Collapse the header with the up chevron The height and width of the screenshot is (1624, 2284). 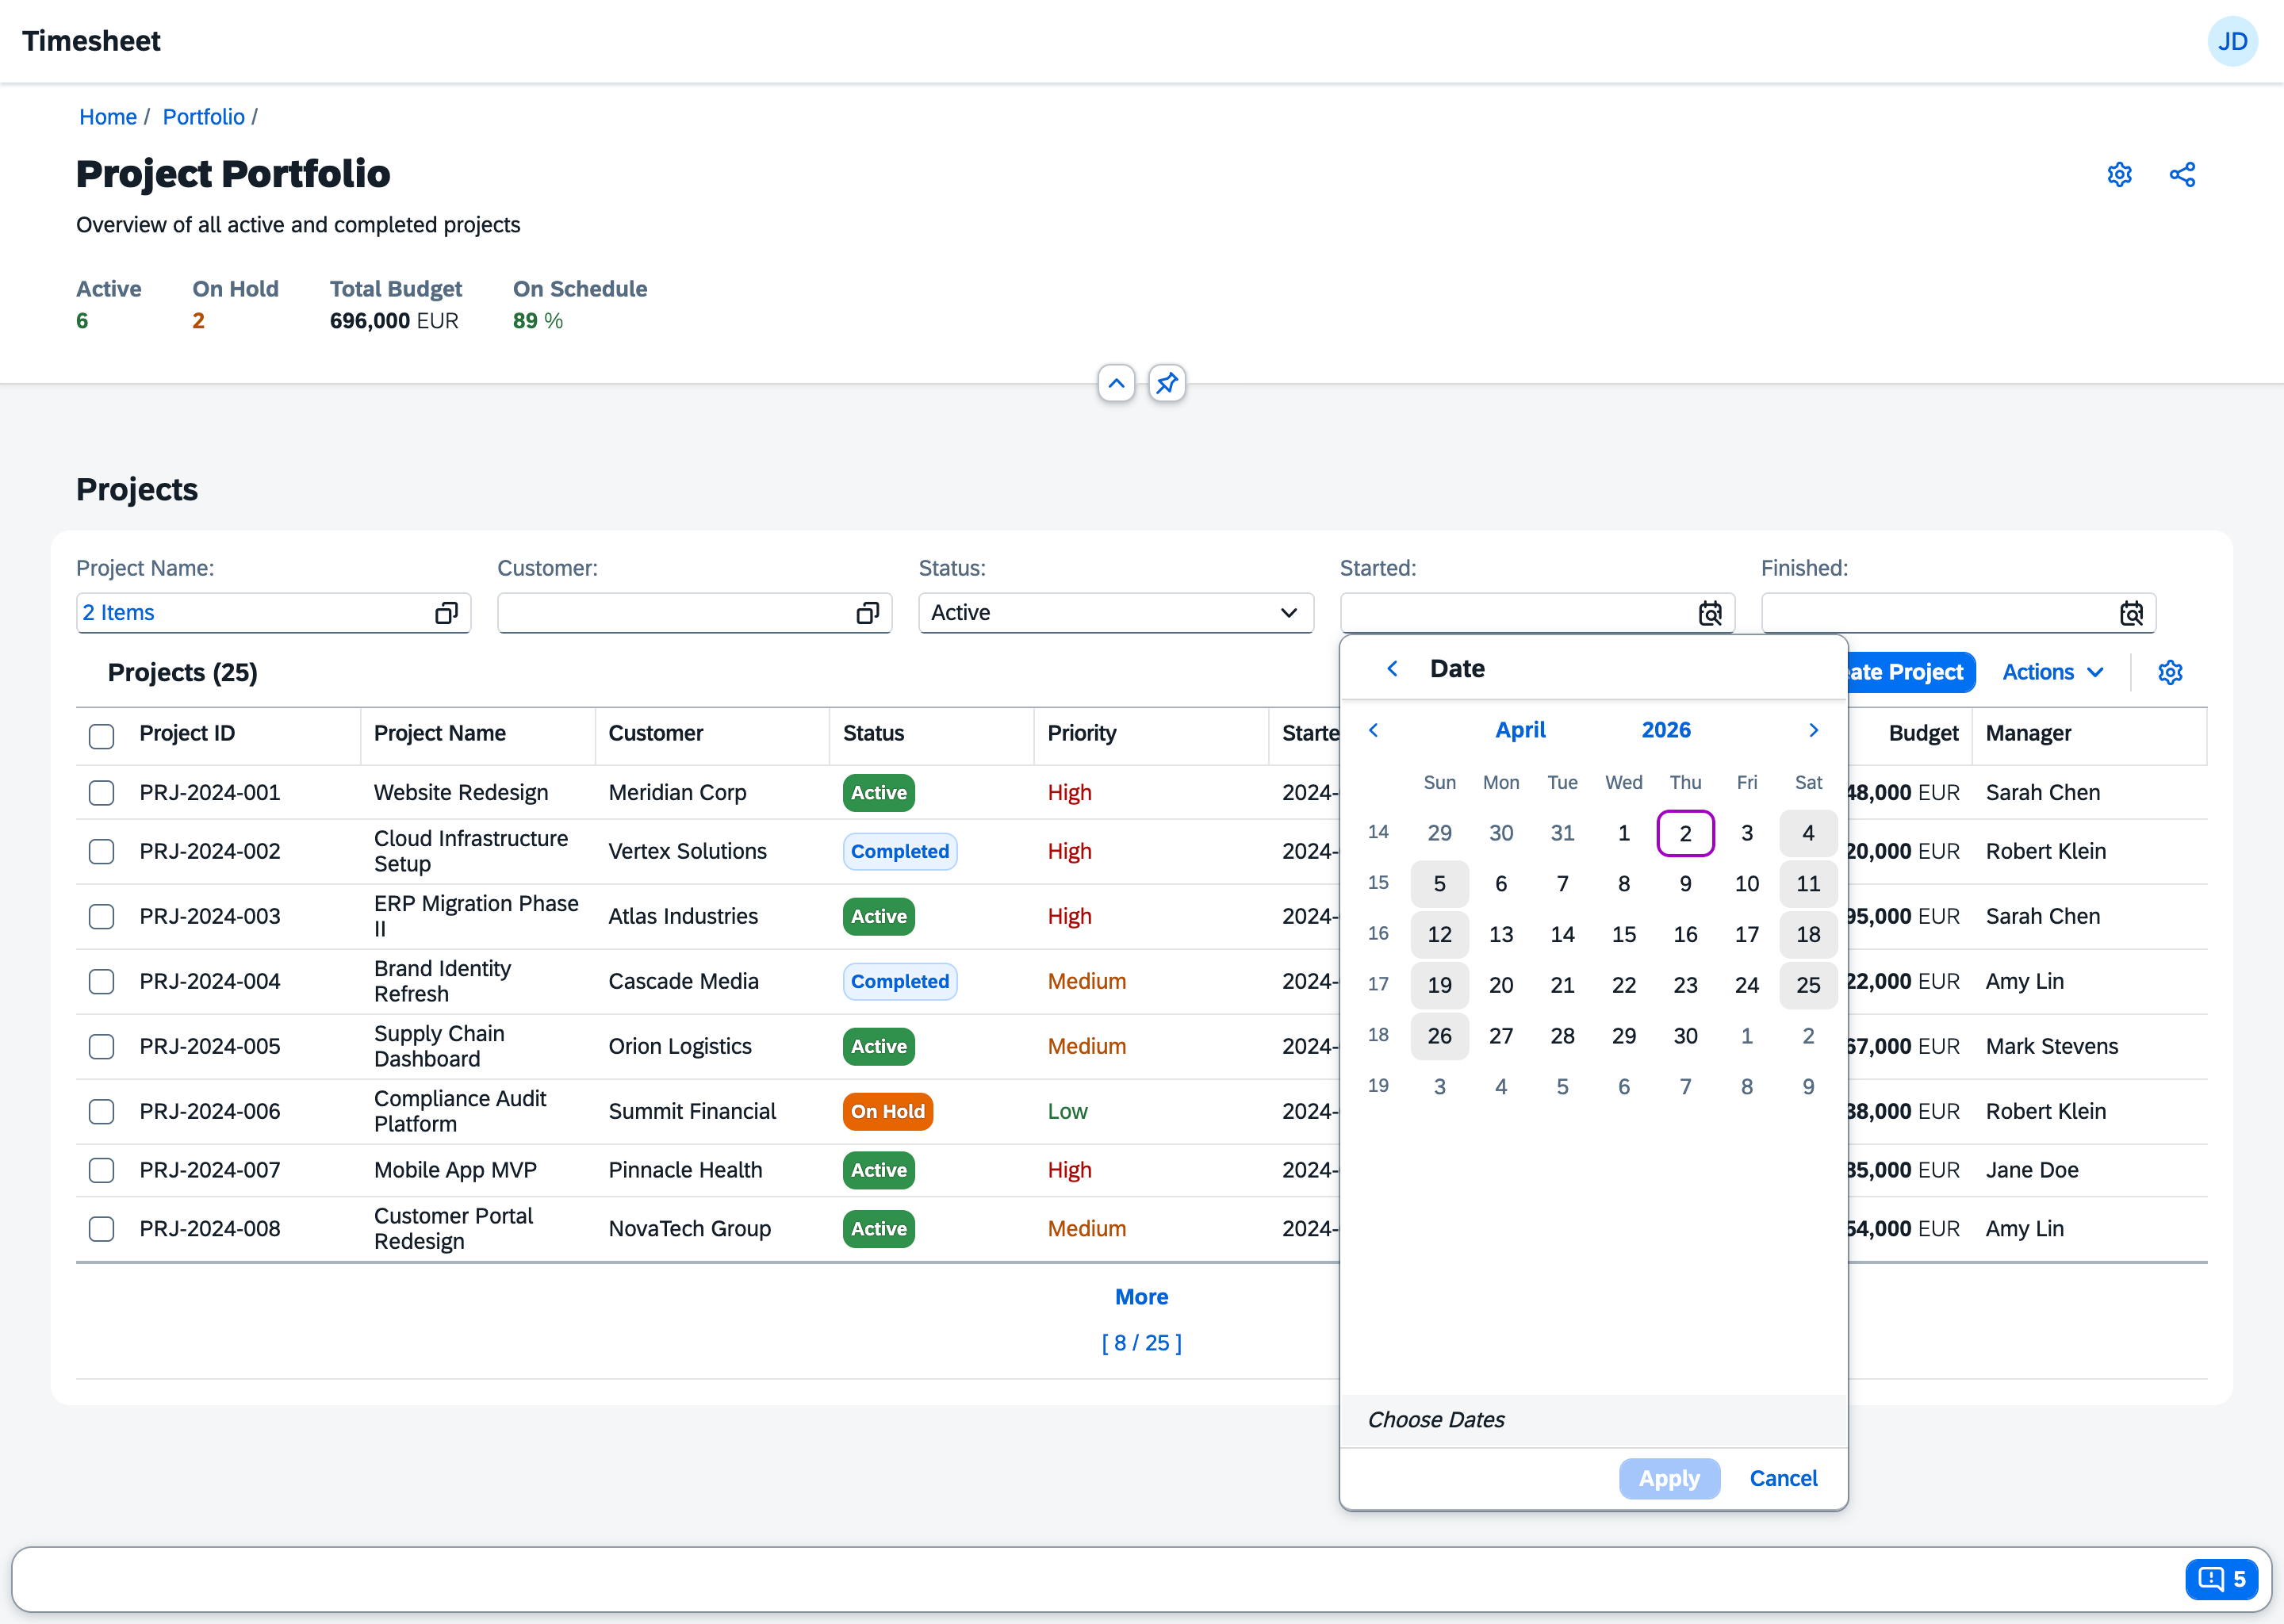pyautogui.click(x=1116, y=383)
